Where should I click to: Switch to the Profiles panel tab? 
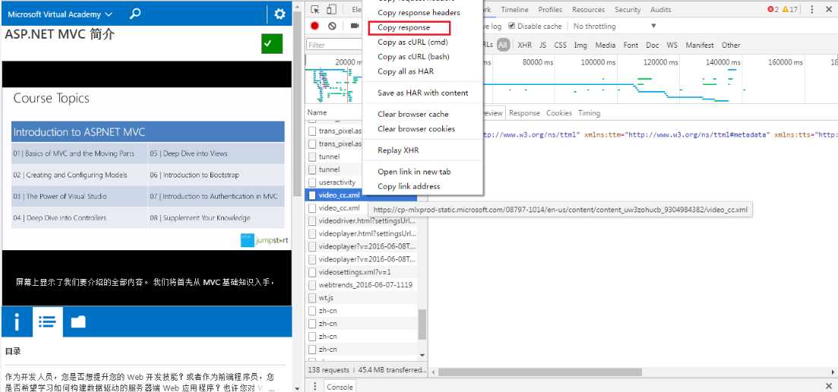click(550, 10)
